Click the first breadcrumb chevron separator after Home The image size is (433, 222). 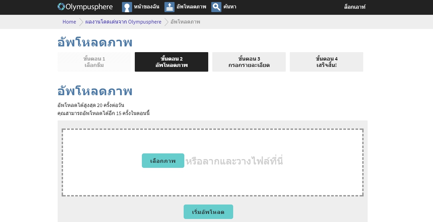click(x=81, y=22)
